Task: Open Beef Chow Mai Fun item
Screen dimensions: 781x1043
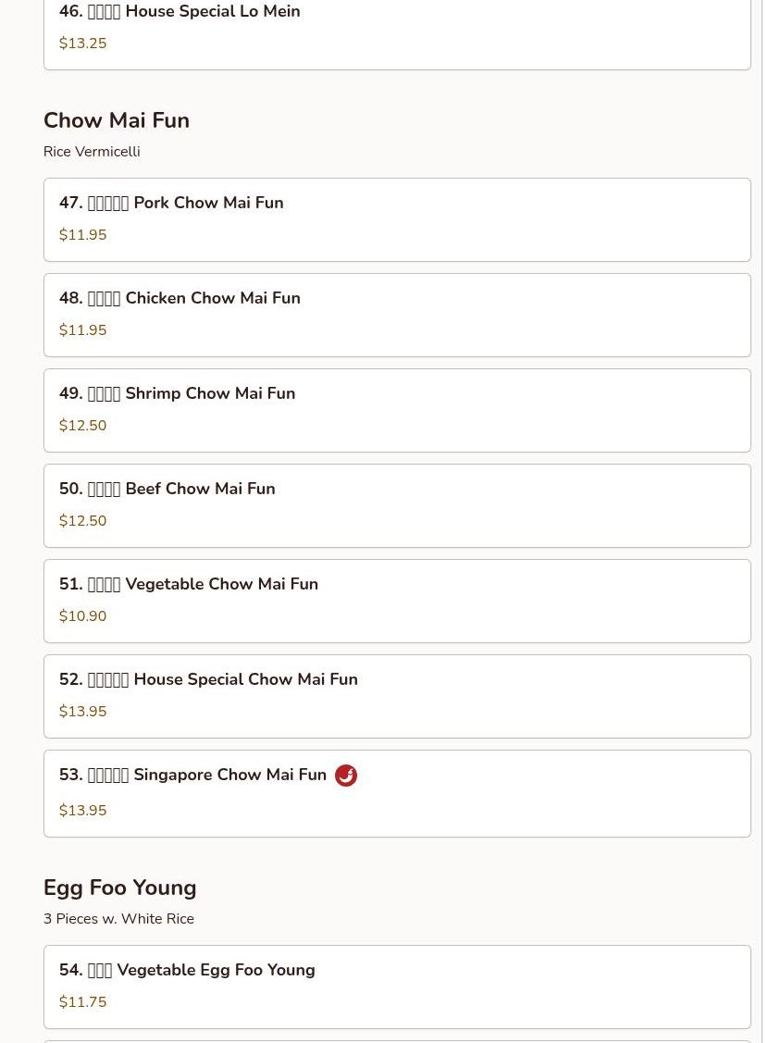Action: coord(397,505)
